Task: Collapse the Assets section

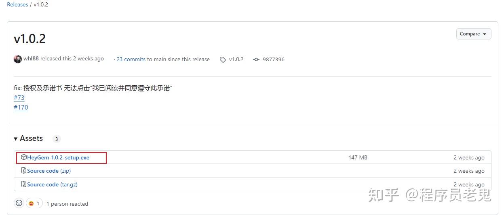Action: [28, 139]
